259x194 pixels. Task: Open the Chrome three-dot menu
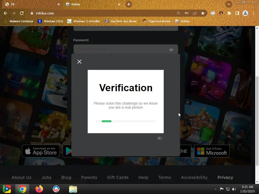pyautogui.click(x=253, y=13)
